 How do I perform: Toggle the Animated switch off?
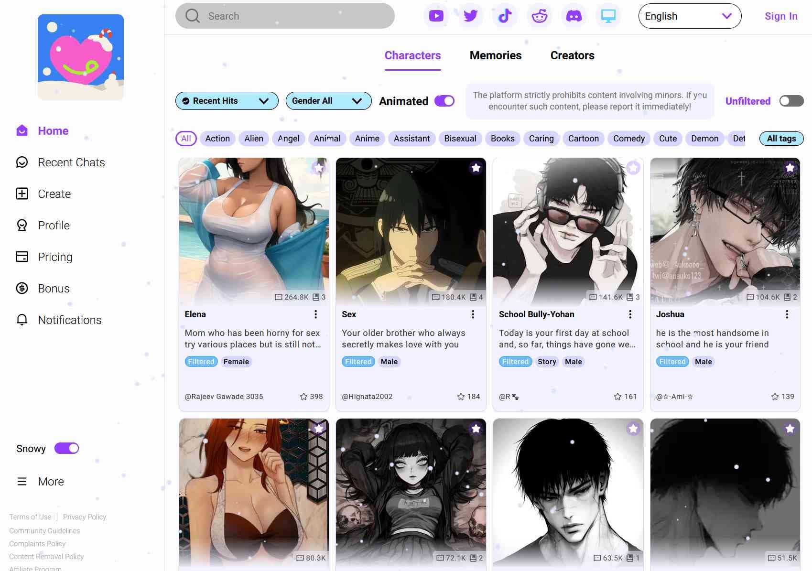coord(444,101)
